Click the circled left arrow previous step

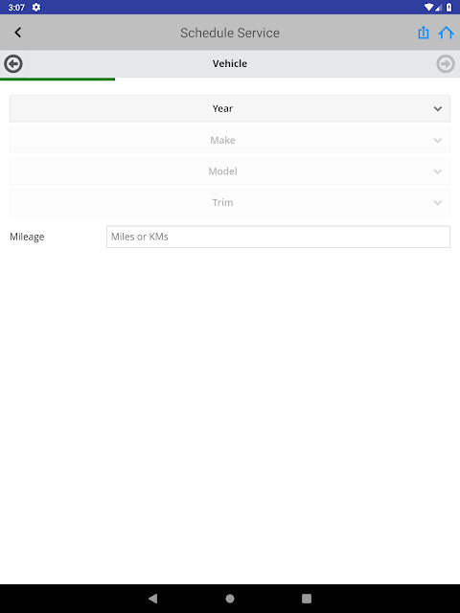coord(13,64)
